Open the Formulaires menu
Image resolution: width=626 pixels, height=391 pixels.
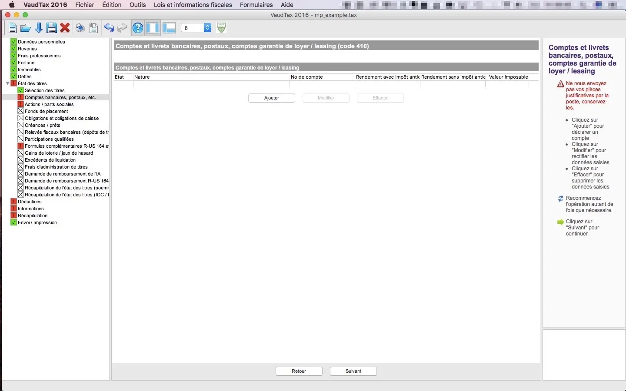[256, 5]
